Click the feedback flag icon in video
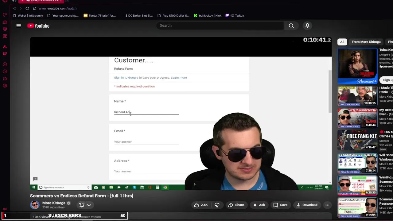 tap(35, 179)
